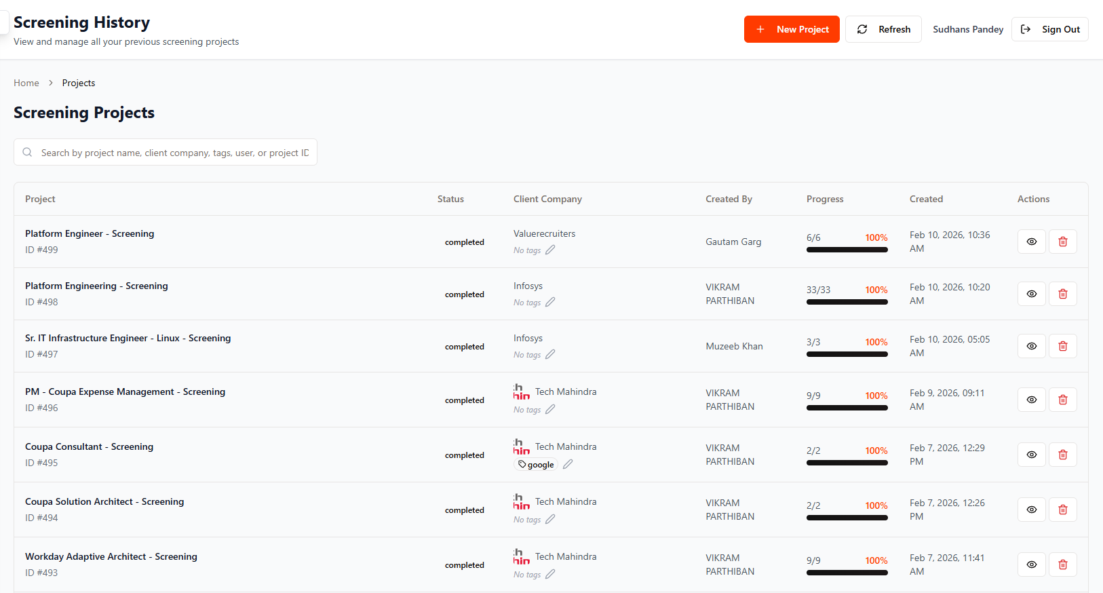Screen dimensions: 1103x593
Task: Click the Tech Mahindra logo in project #496
Action: click(521, 392)
